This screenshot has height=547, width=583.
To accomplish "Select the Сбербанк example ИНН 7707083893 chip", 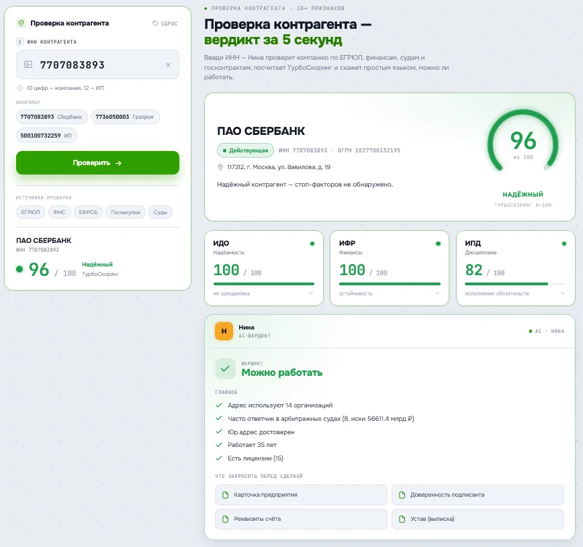I will (x=52, y=117).
